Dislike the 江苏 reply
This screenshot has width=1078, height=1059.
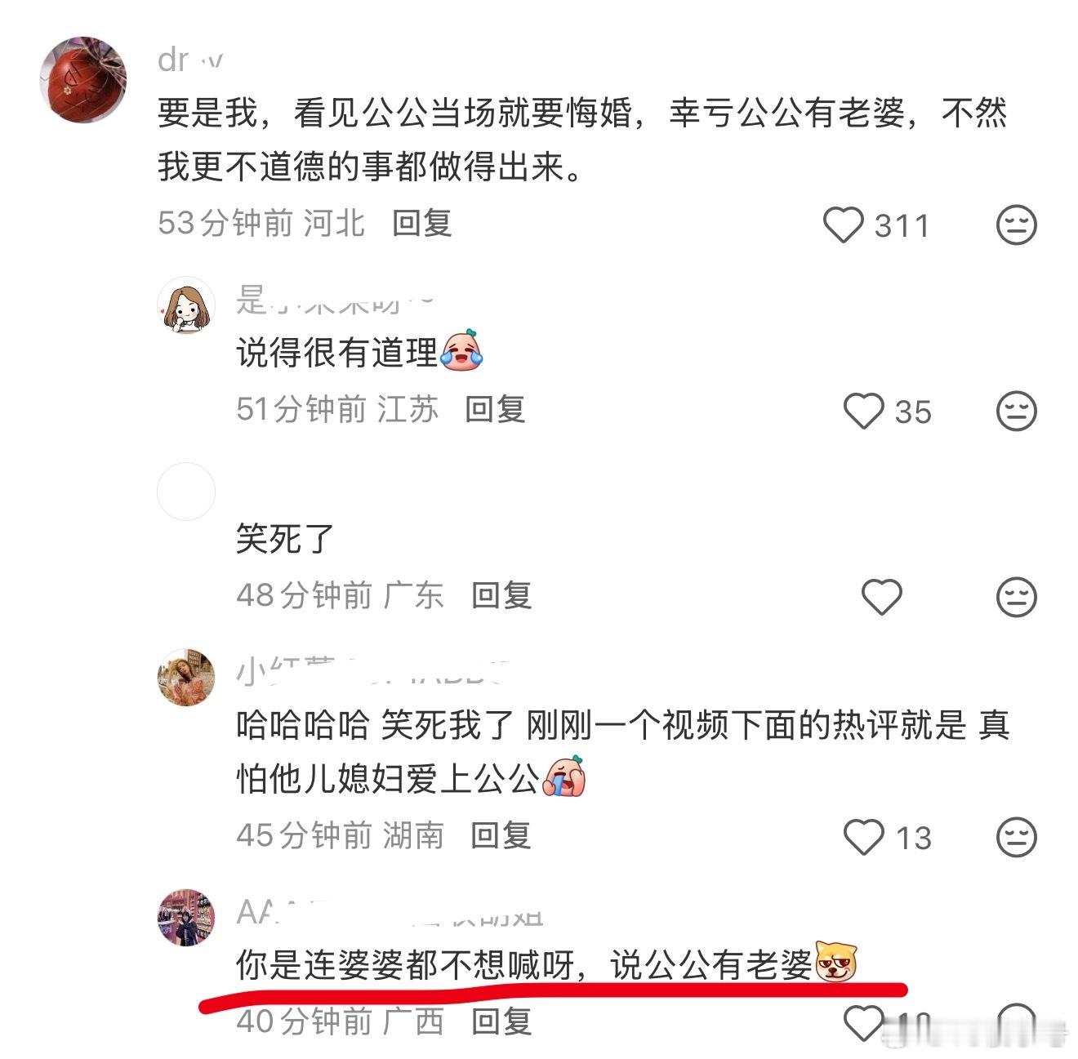(1017, 411)
